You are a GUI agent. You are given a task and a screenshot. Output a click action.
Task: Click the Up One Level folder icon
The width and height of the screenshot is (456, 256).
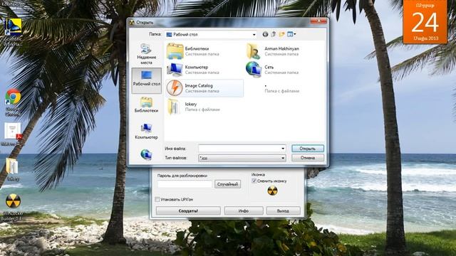tap(274, 34)
